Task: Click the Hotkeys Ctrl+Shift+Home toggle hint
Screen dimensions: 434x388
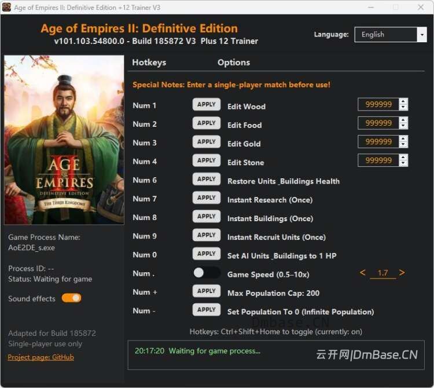Action: (x=276, y=332)
